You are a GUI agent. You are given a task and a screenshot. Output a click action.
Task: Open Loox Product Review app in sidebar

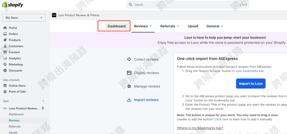[x=24, y=108]
